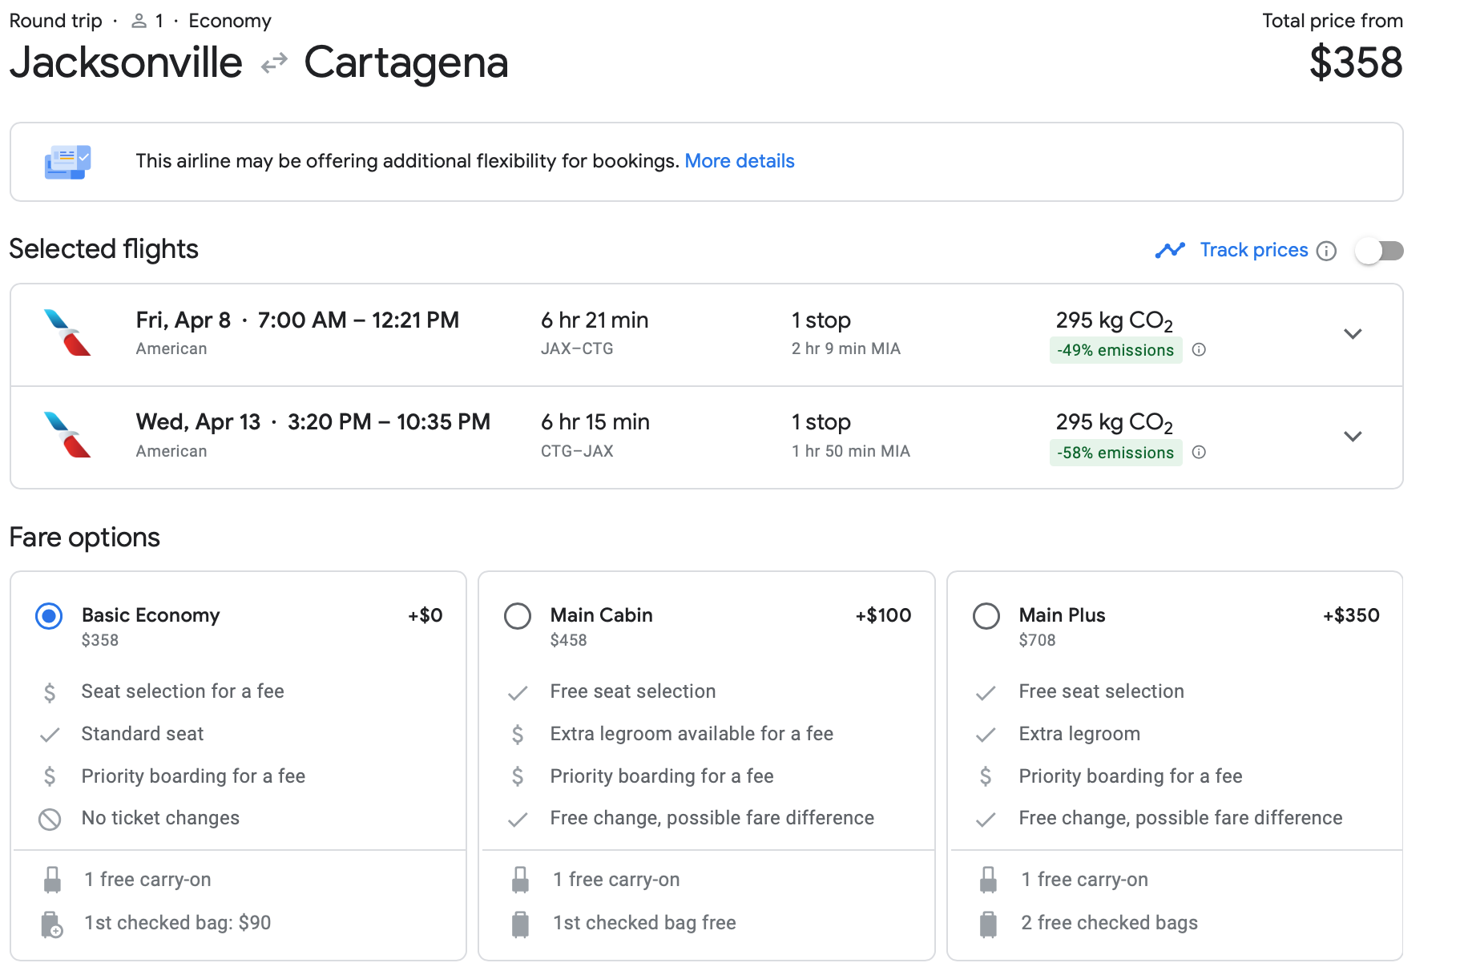Enable the Track prices toggle
This screenshot has height=979, width=1468.
[1379, 251]
